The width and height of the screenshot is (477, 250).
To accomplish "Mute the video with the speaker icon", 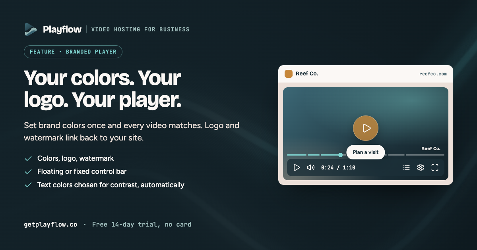I will click(x=311, y=167).
